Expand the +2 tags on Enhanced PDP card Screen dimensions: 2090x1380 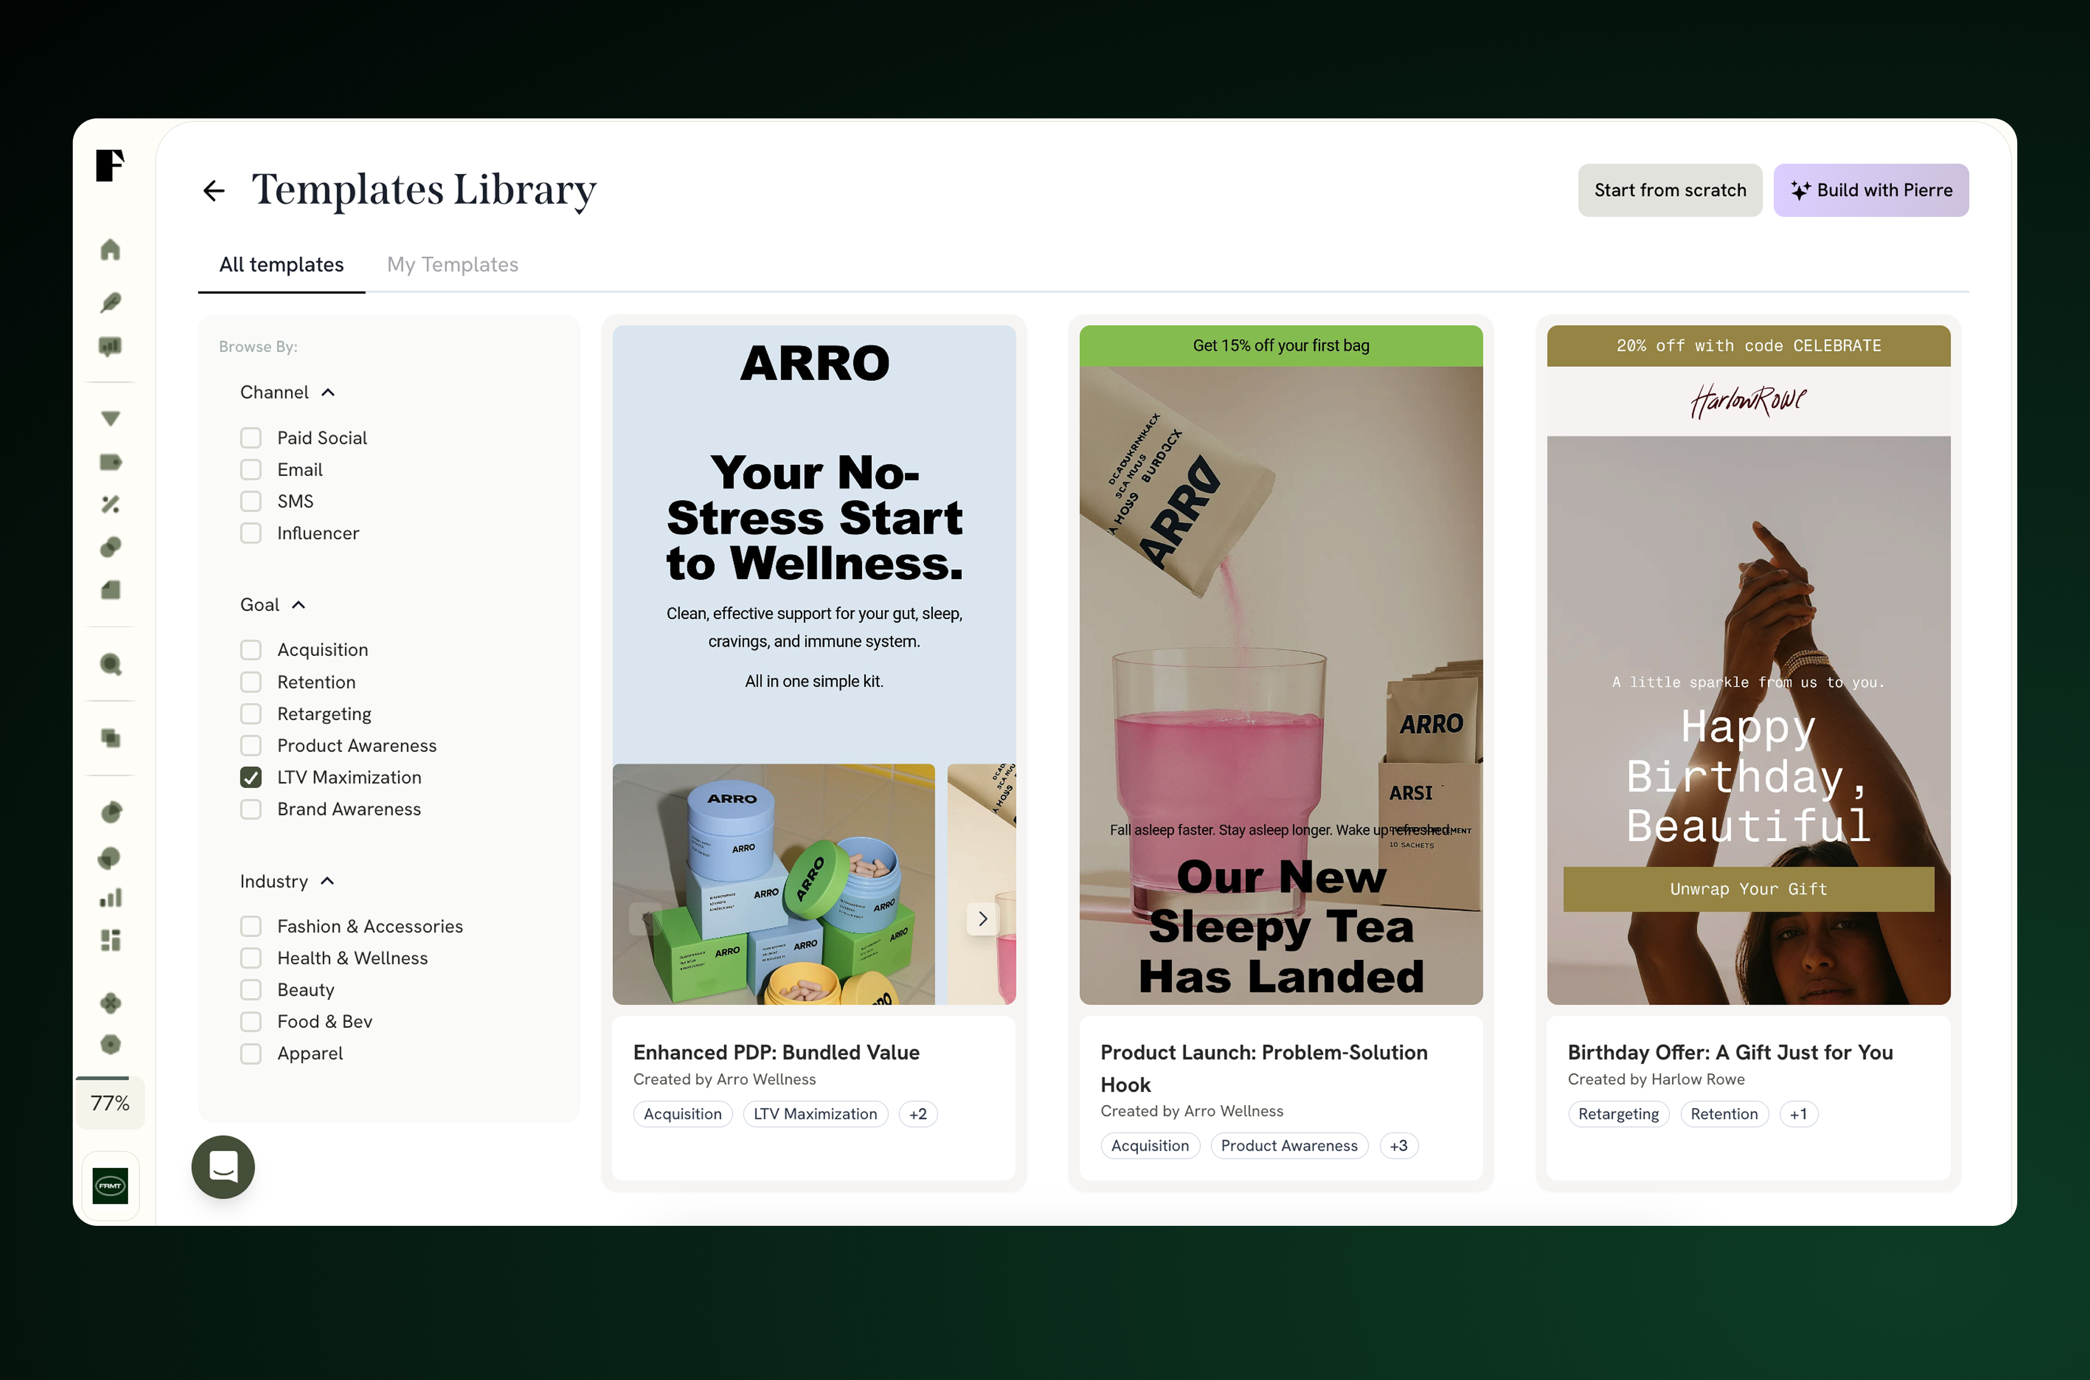[918, 1114]
